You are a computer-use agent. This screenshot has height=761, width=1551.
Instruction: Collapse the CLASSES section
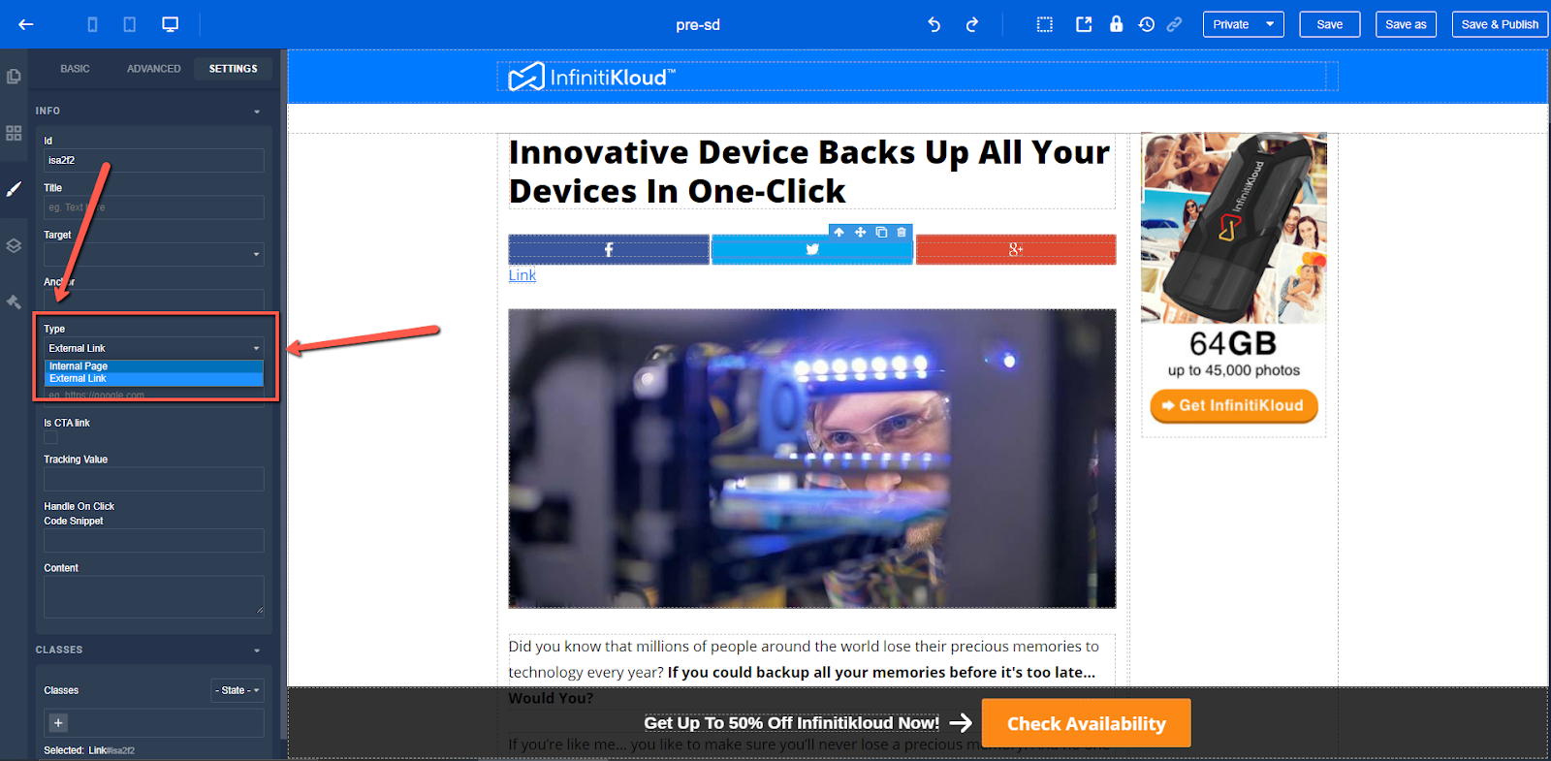pyautogui.click(x=257, y=650)
